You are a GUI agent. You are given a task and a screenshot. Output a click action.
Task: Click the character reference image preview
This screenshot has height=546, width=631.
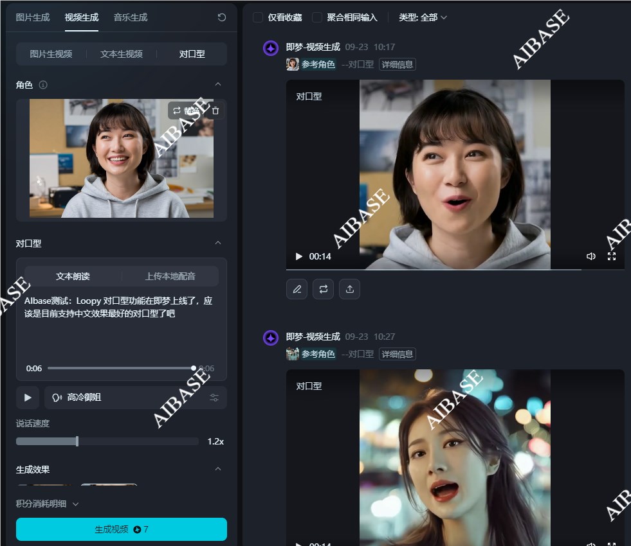click(122, 158)
